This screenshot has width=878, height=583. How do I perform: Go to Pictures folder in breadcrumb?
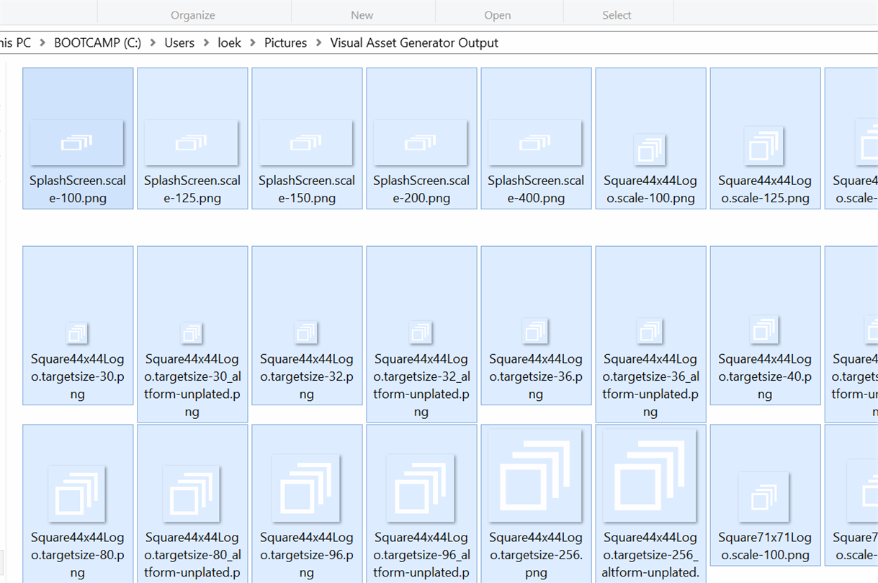tap(285, 42)
